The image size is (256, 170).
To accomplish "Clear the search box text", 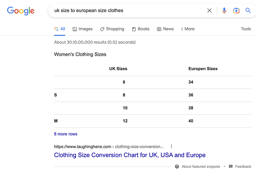I will point(209,11).
